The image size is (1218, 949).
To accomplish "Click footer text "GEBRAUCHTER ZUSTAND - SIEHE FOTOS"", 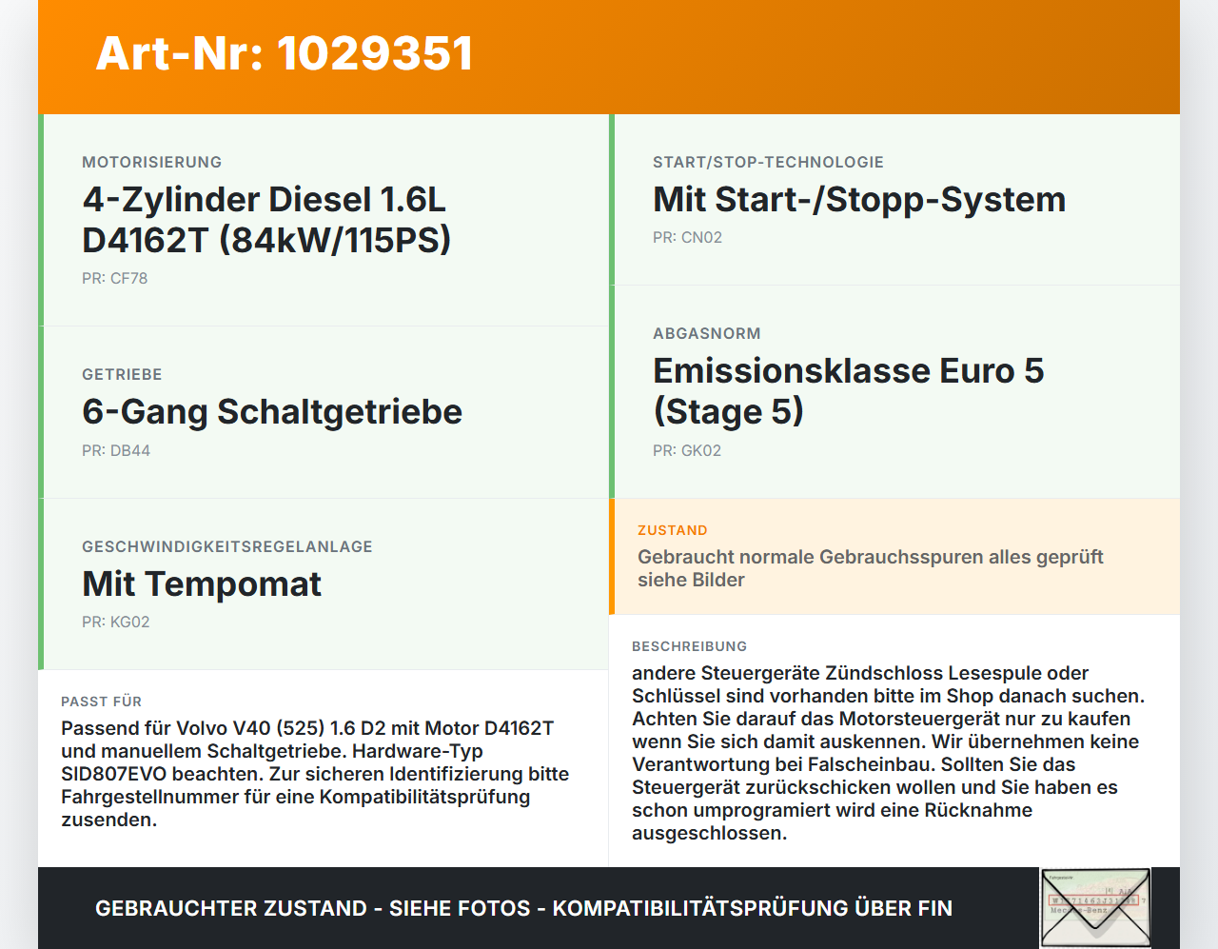I will (313, 908).
